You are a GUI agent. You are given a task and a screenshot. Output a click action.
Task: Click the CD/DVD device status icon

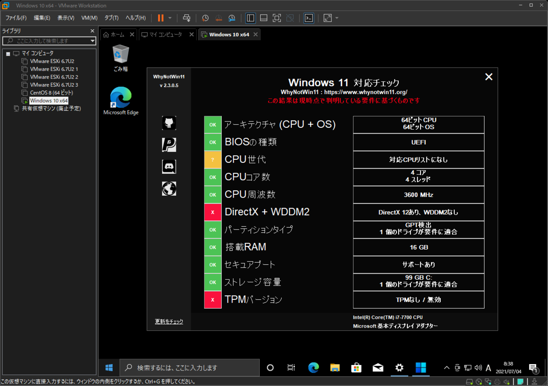[479, 381]
